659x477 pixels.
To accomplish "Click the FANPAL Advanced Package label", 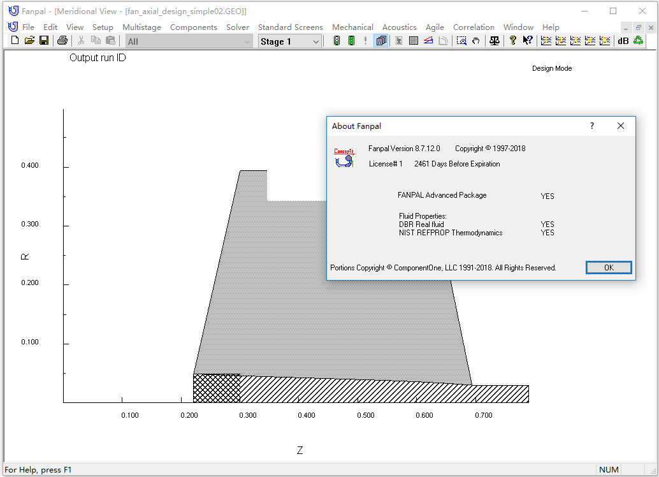I will [442, 195].
